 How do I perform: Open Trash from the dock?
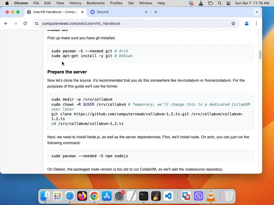229,196
